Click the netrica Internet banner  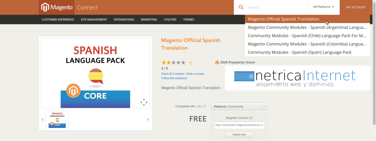297,78
